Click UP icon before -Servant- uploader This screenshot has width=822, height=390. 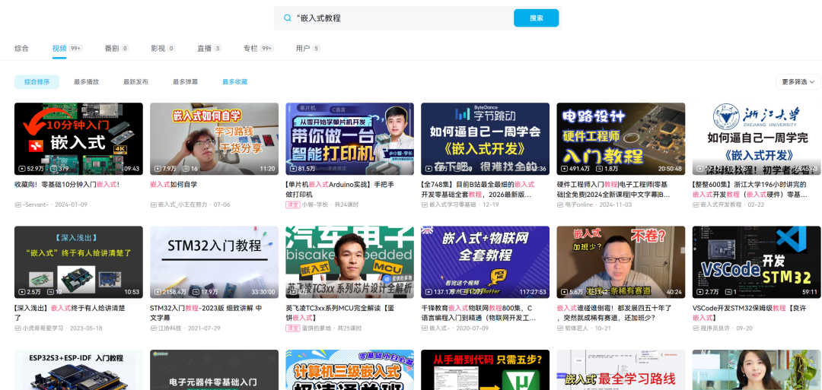click(x=18, y=205)
